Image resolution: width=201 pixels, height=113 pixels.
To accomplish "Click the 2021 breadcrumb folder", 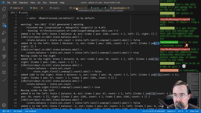I will 13,13.
